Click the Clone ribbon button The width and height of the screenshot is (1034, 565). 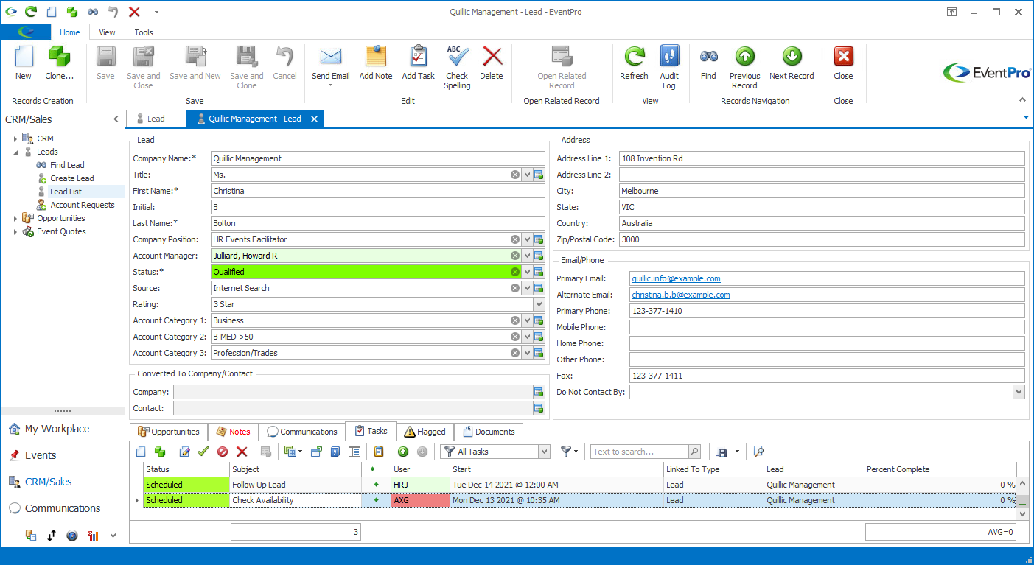click(x=60, y=63)
